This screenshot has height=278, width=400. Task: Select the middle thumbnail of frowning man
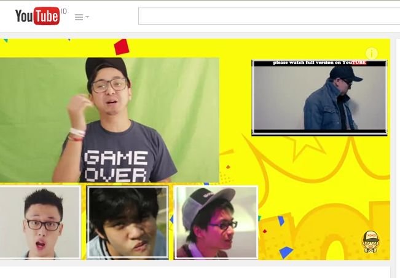pyautogui.click(x=128, y=222)
